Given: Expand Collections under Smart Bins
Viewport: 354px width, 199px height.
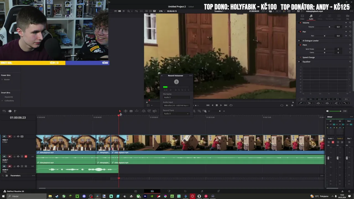Looking at the screenshot, I should coord(2,101).
